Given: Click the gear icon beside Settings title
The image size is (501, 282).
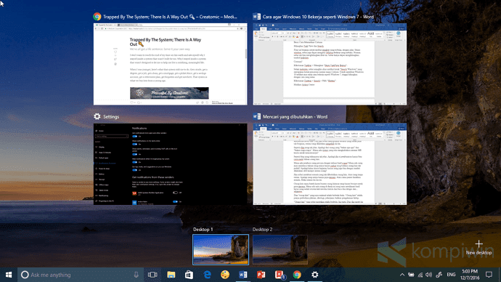Looking at the screenshot, I should 97,116.
